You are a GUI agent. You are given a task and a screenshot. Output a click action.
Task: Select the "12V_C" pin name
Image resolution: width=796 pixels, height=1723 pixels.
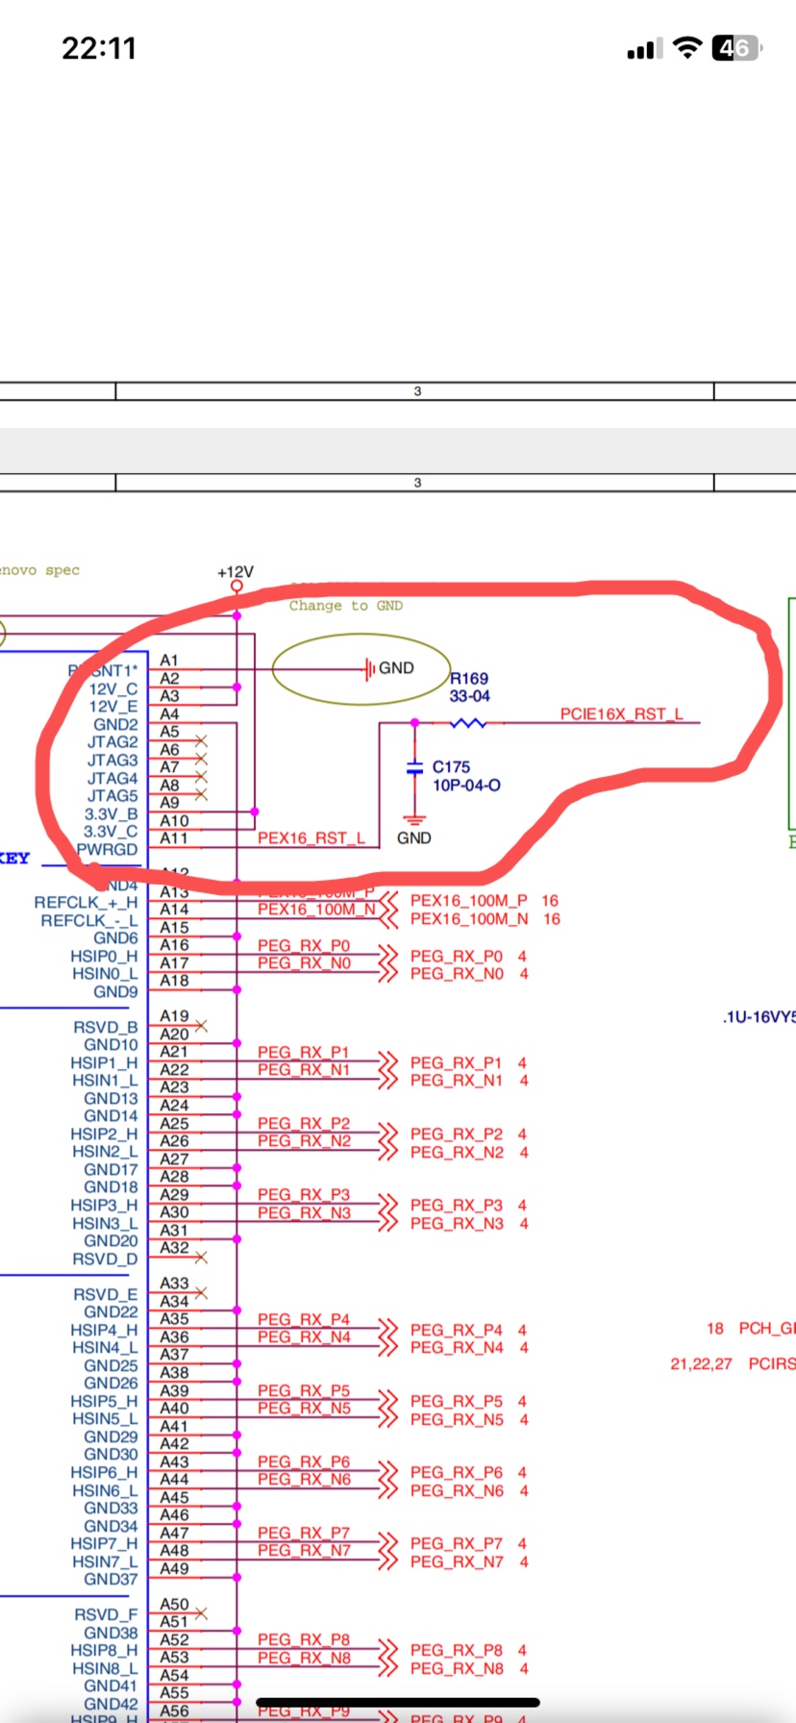pos(113,689)
